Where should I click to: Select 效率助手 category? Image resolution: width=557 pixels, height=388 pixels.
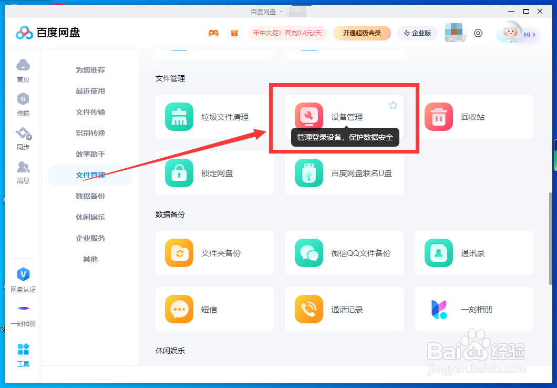point(90,154)
